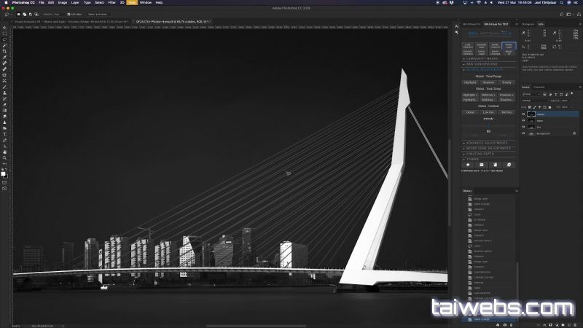Select the Move tool
Viewport: 583px width, 328px height.
click(x=4, y=28)
